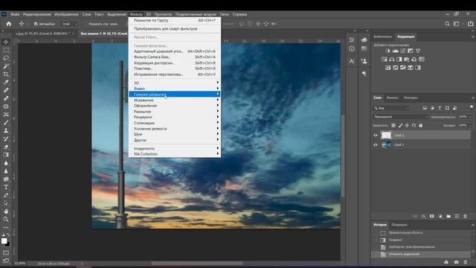Switch to the Библиотеки panel tab
The height and width of the screenshot is (268, 476).
pos(382,36)
